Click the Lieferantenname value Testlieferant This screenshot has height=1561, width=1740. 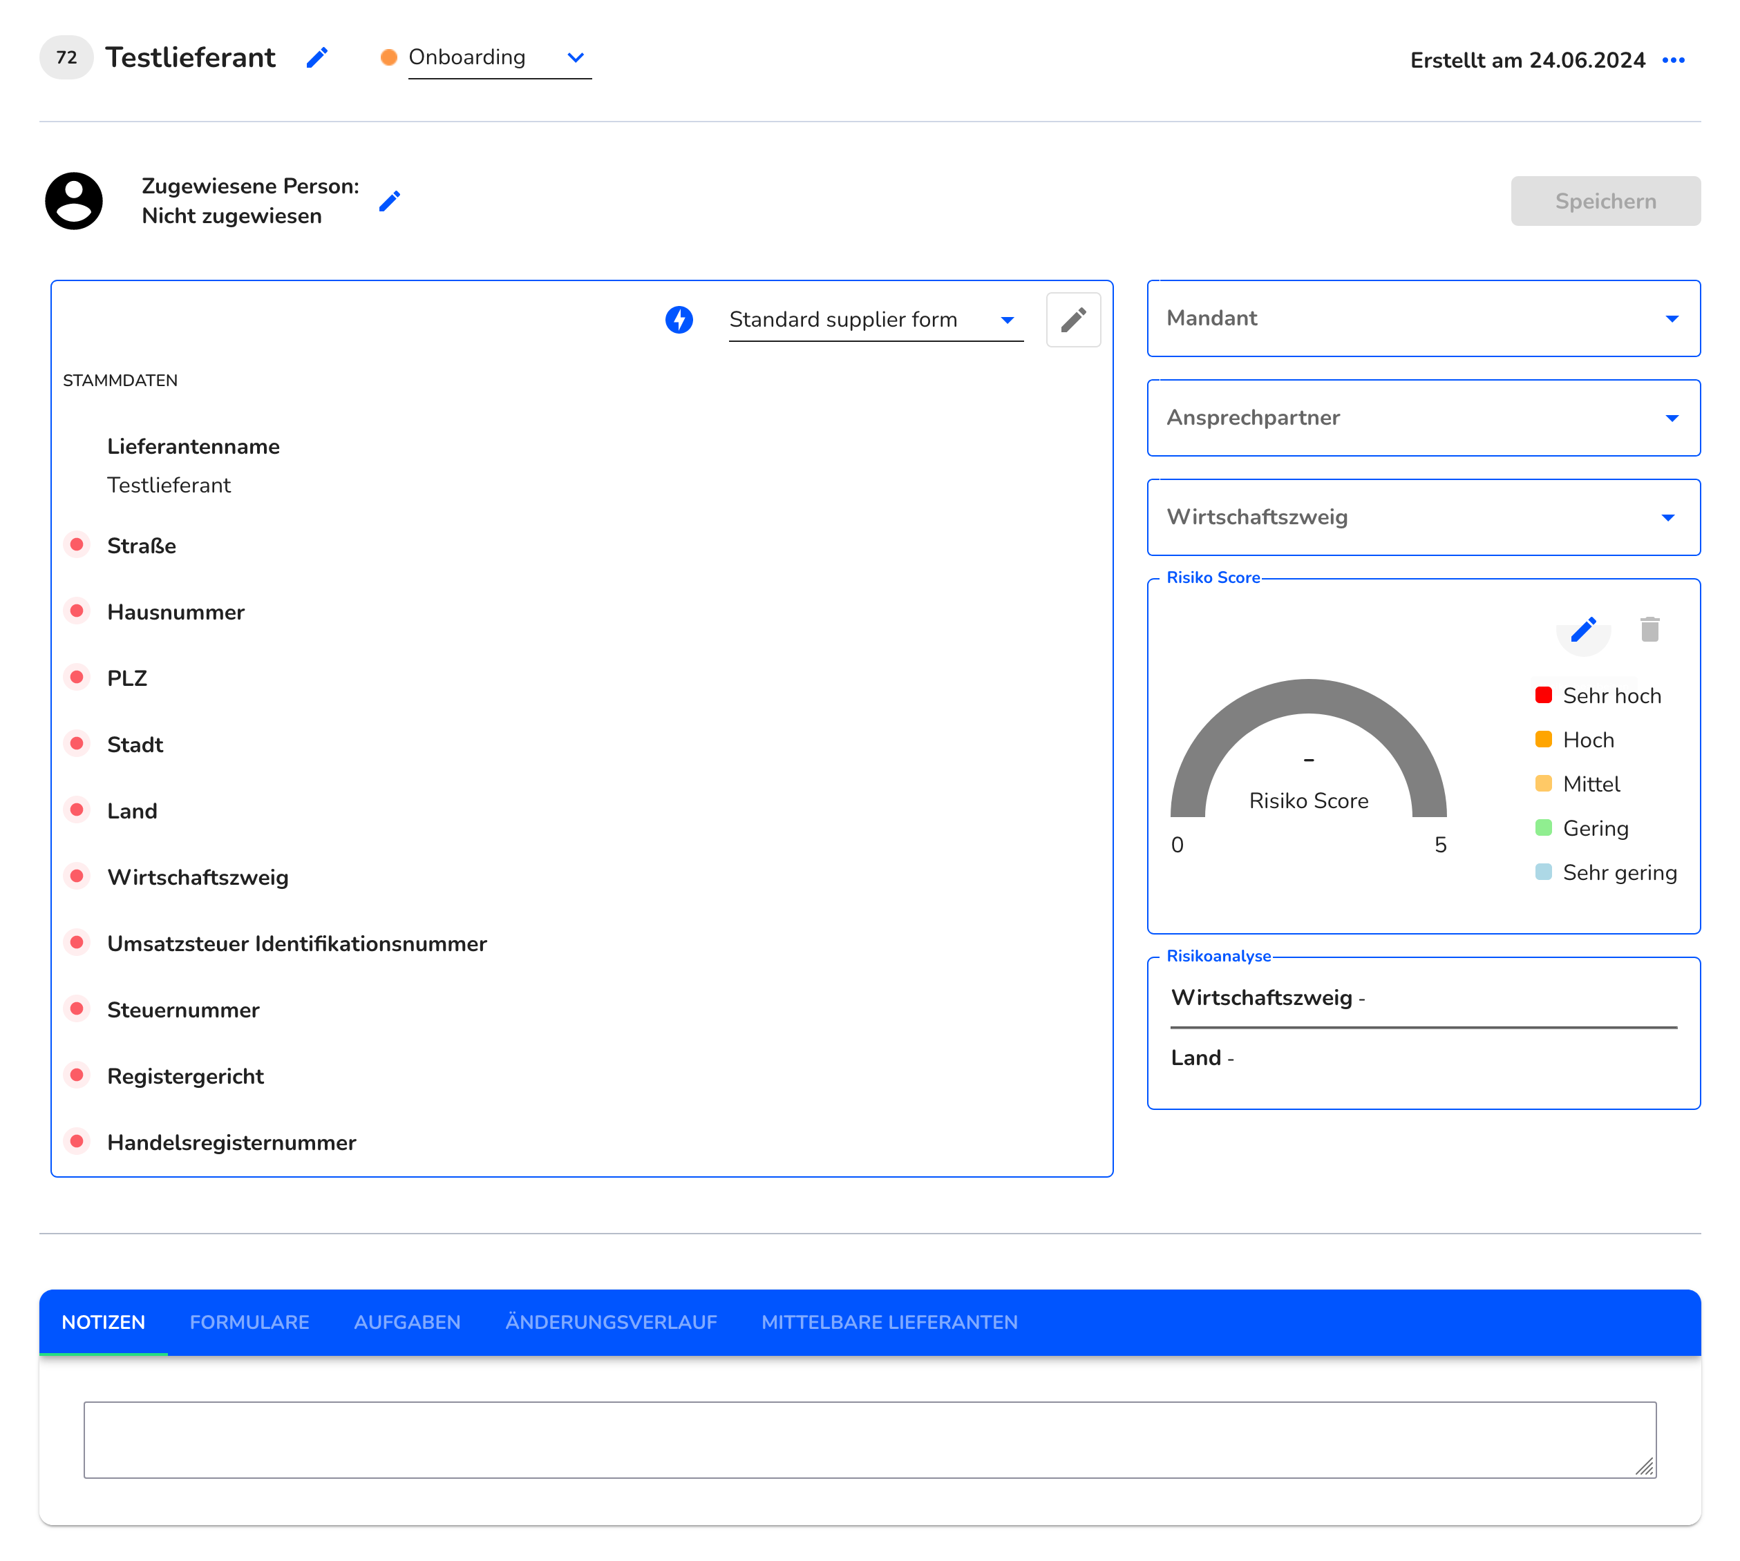pyautogui.click(x=169, y=485)
